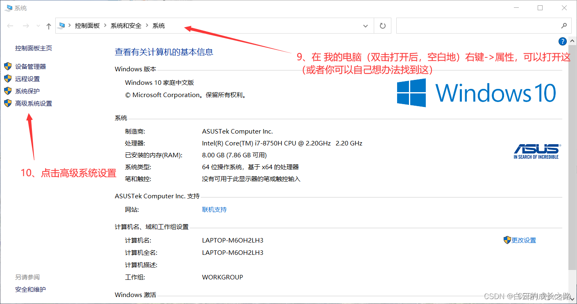Expand the chevron after 控制面板 breadcrumb

[105, 26]
